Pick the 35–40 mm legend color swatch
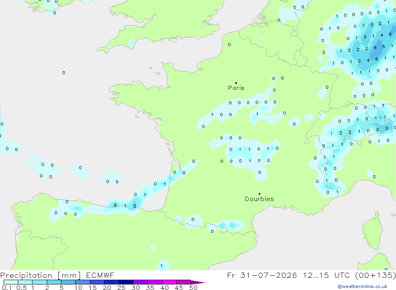 (155, 282)
